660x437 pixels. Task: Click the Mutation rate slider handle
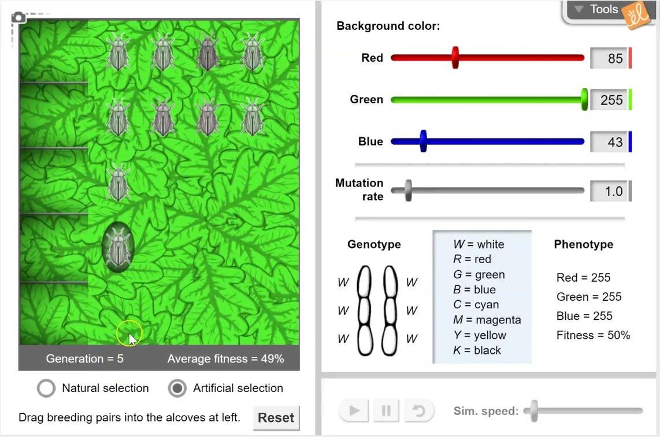pos(408,191)
